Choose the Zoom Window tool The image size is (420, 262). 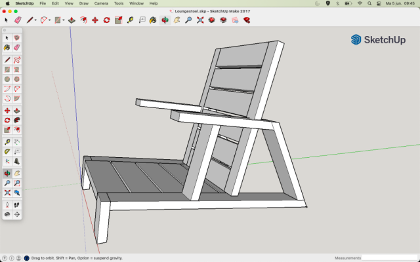coord(16,183)
